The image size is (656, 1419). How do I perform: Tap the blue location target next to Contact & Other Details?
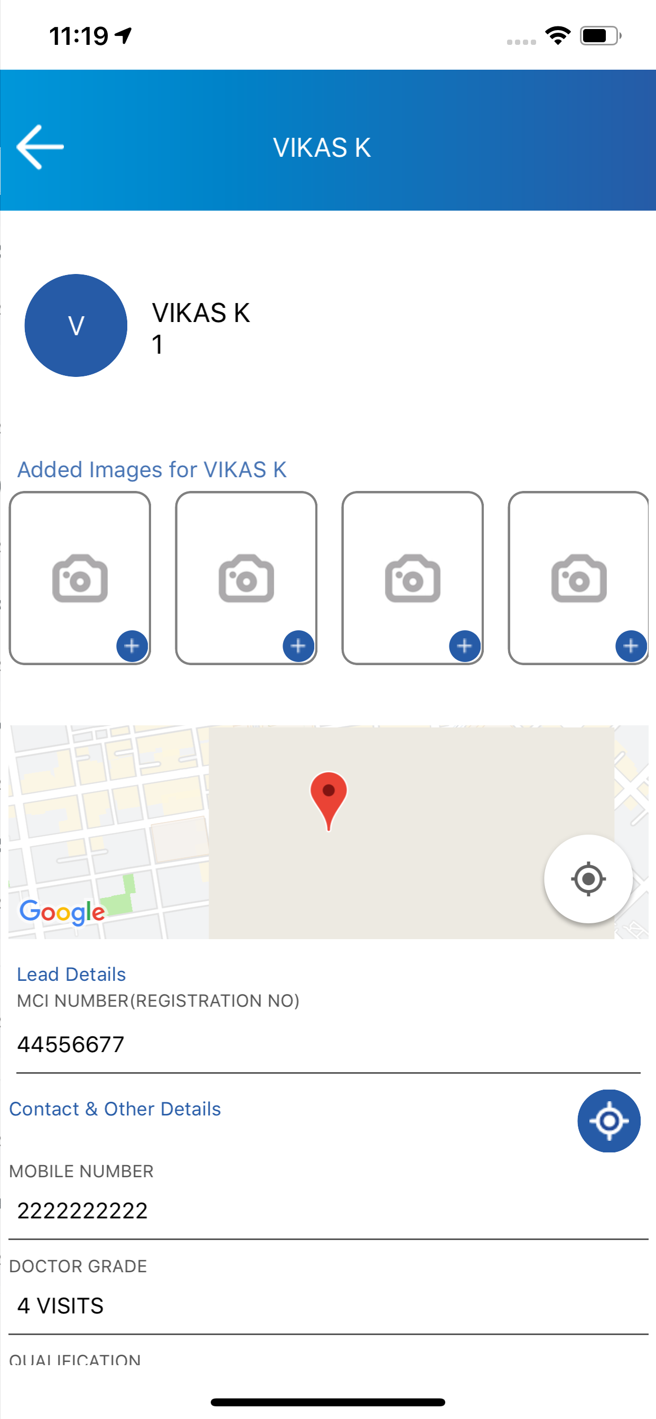pos(608,1121)
